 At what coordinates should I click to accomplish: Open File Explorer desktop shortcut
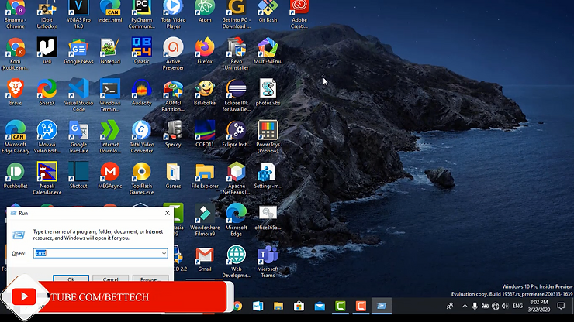click(x=205, y=176)
